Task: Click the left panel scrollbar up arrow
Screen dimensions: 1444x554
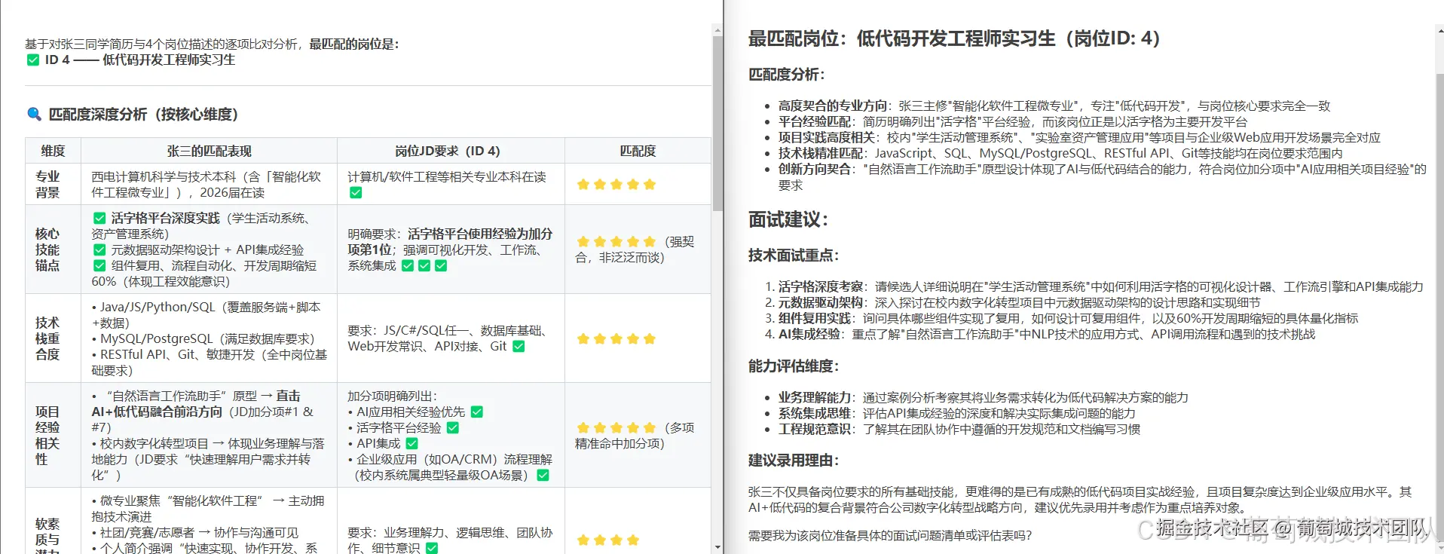Action: coord(717,29)
